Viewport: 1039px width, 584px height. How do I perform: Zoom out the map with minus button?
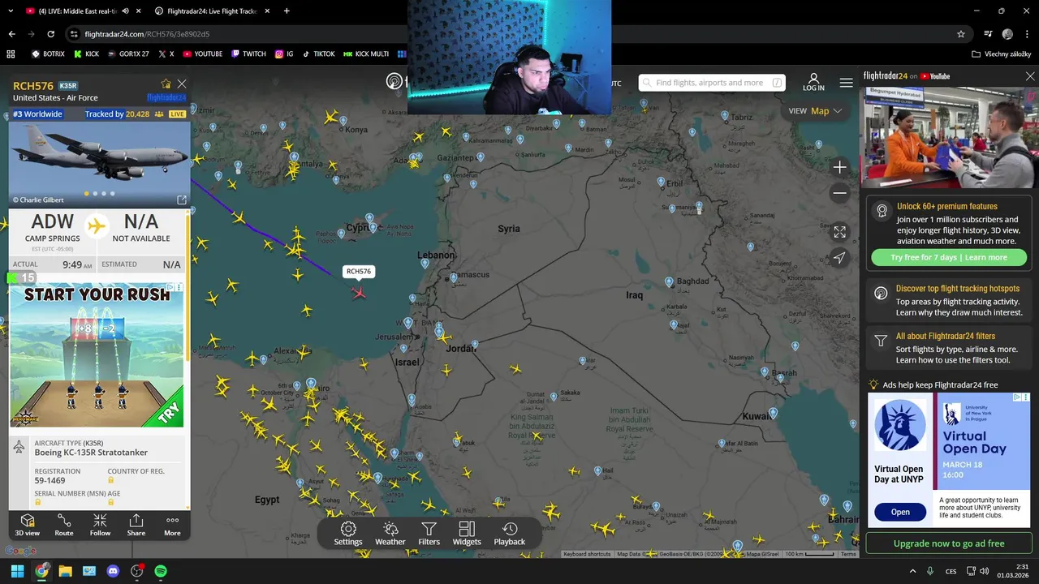[839, 193]
